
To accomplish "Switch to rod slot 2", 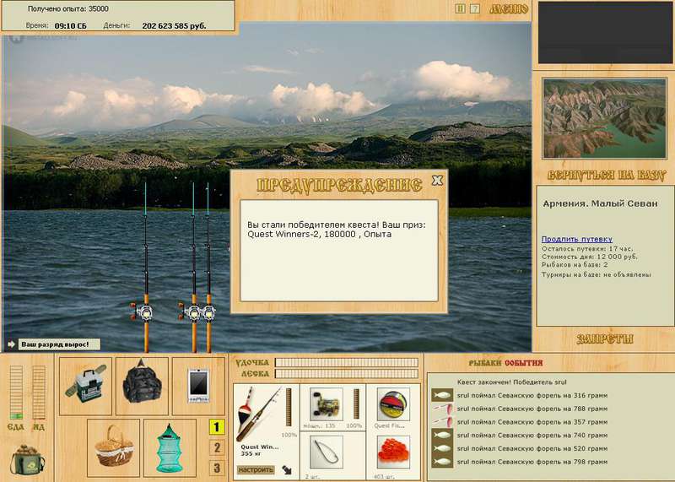I will 217,447.
